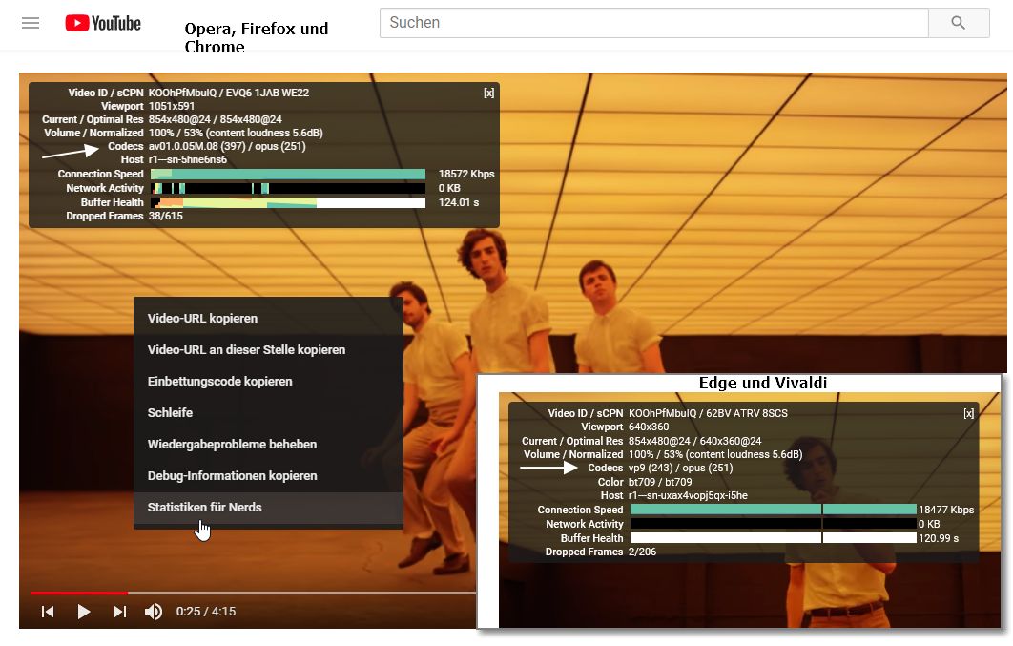Click the '0:25 / 4:15' time display
This screenshot has height=646, width=1013.
click(206, 611)
